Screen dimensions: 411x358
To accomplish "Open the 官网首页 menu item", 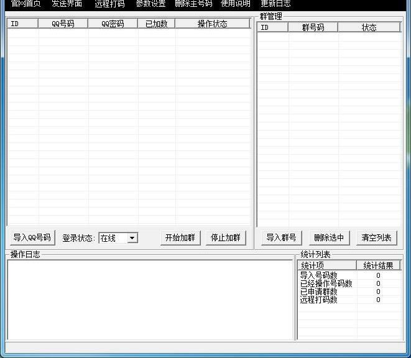I will click(x=26, y=4).
